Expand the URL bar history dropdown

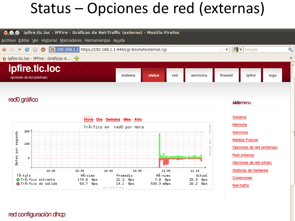pyautogui.click(x=227, y=49)
